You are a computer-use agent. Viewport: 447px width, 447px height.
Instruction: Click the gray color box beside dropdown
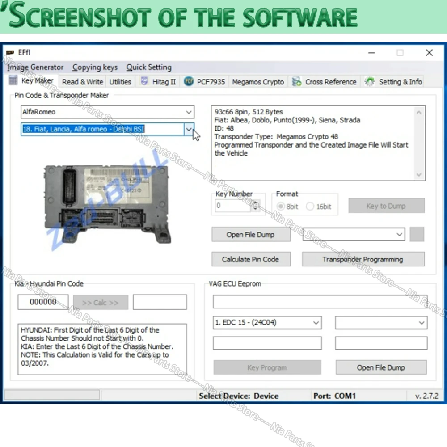tap(417, 234)
